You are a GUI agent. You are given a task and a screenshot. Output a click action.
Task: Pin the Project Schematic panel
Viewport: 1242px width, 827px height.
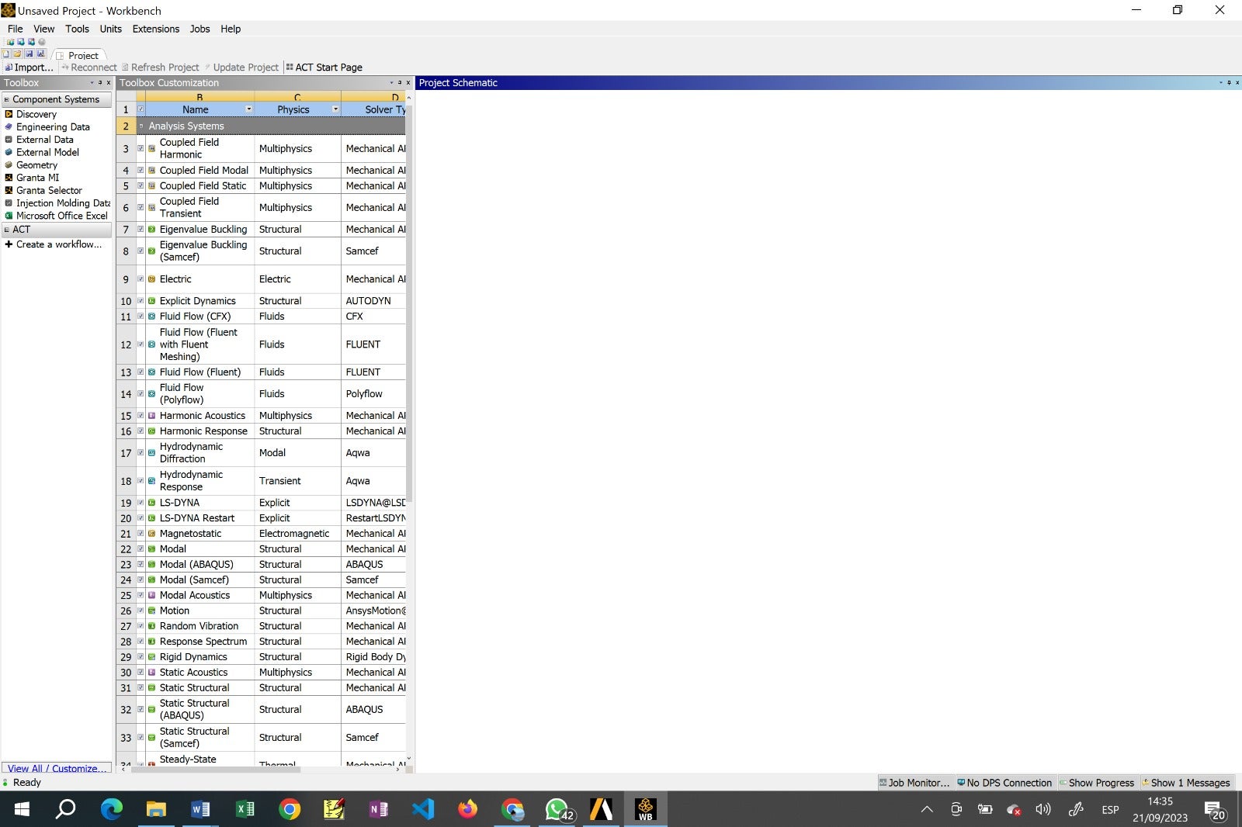coord(1229,83)
